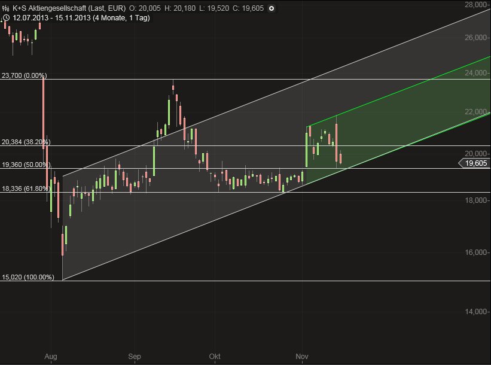The image size is (491, 365).
Task: Click the round settings icon after C: 19,605
Action: 272,8
